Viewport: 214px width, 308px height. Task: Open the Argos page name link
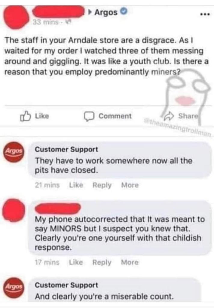click(106, 12)
